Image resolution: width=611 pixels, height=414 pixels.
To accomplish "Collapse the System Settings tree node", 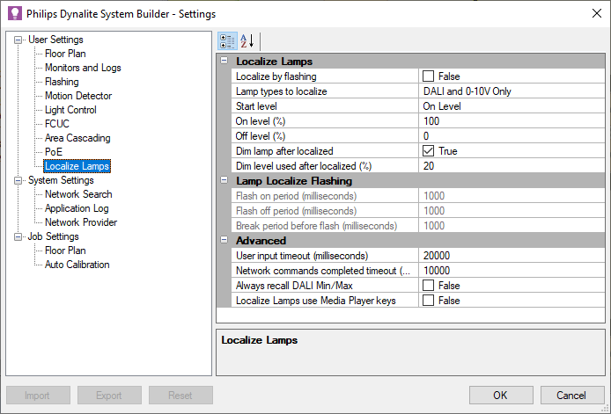I will (x=18, y=180).
